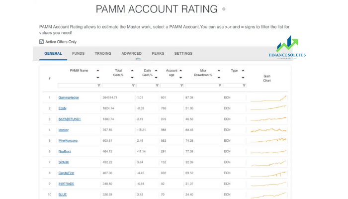The image size is (348, 199).
Task: Open filter options for PAMM Name field
Action: (x=99, y=86)
